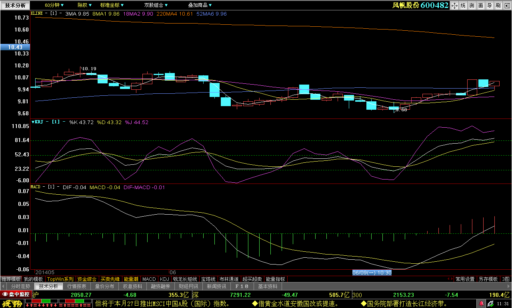
Task: Click the 11:31 clock display
Action: 503,304
